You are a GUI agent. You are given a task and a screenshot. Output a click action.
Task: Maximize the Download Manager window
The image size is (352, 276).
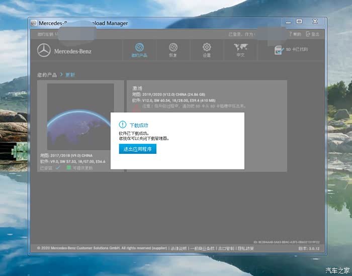299,22
